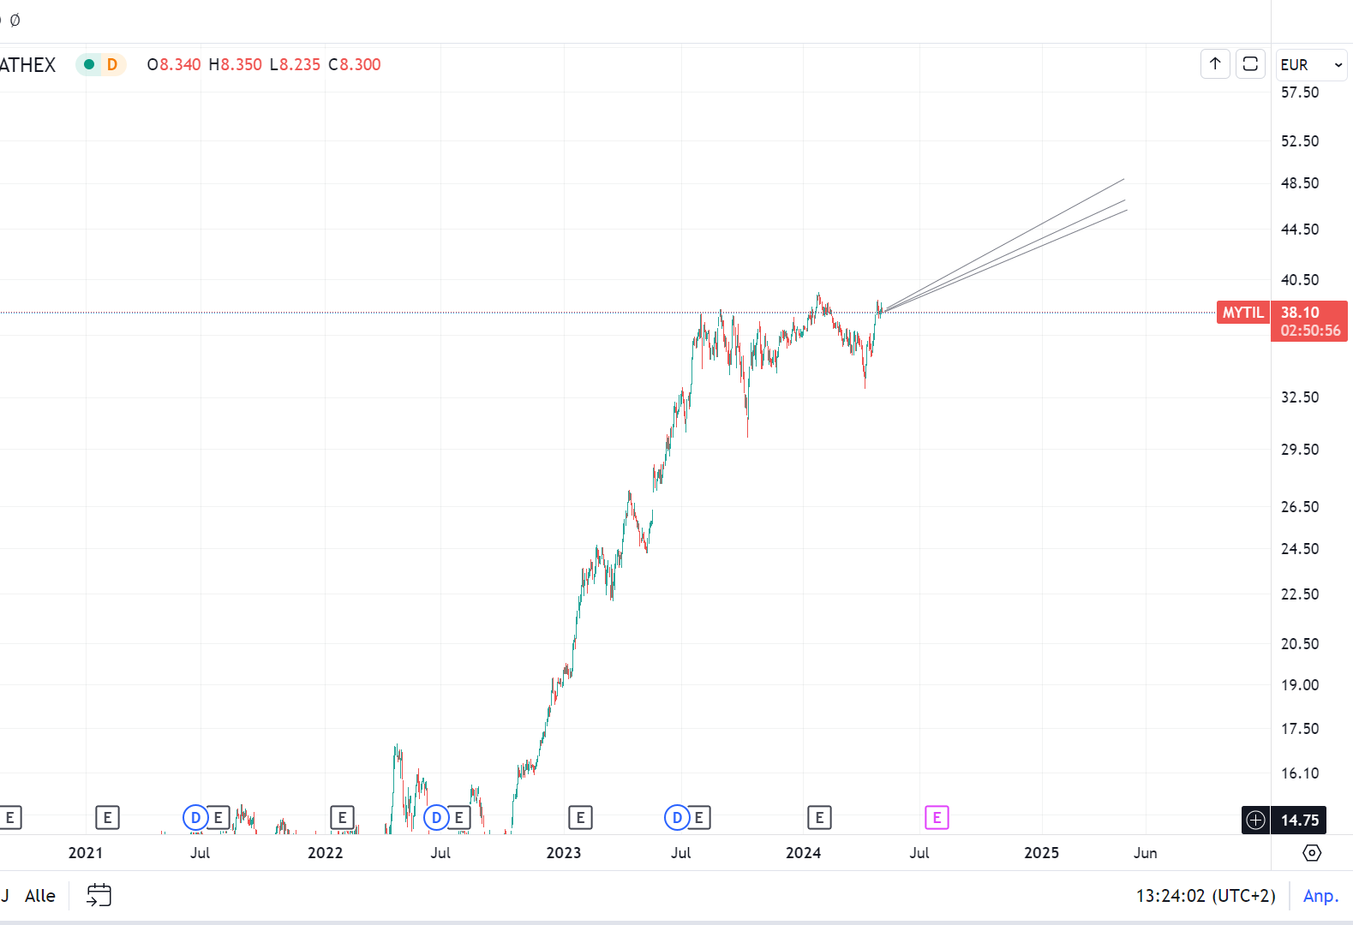Open the timezone menu showing UTC+2

(x=1205, y=896)
